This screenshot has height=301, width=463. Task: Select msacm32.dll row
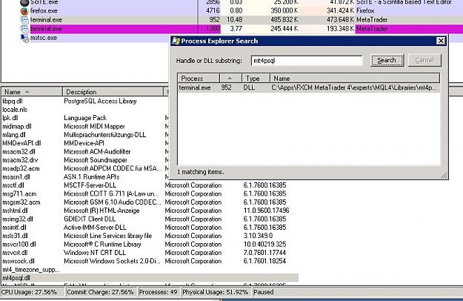19,151
